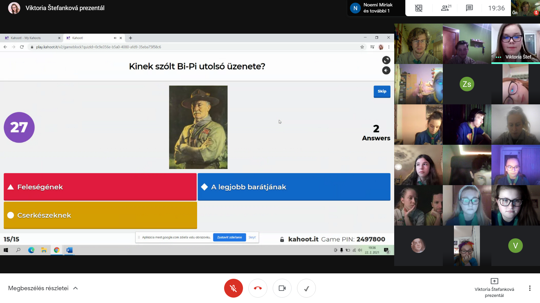
Task: Open File Explorer from taskbar
Action: point(44,250)
